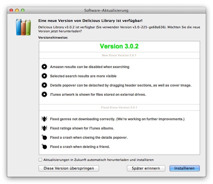The width and height of the screenshot is (213, 184).
Task: Minimize the window using the yellow button
Action: (17, 10)
